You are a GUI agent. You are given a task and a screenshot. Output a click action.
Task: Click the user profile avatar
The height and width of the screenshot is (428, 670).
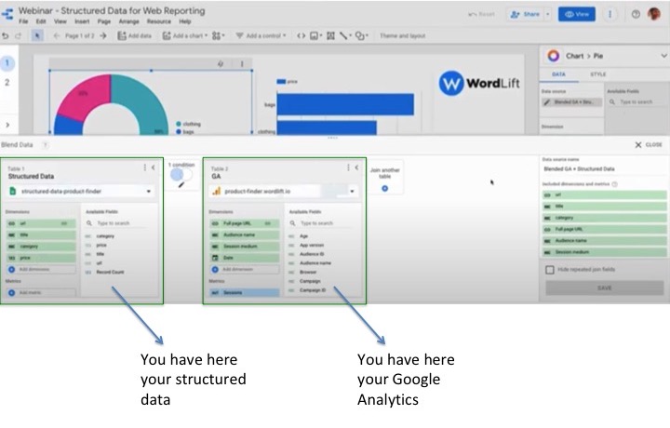654,14
